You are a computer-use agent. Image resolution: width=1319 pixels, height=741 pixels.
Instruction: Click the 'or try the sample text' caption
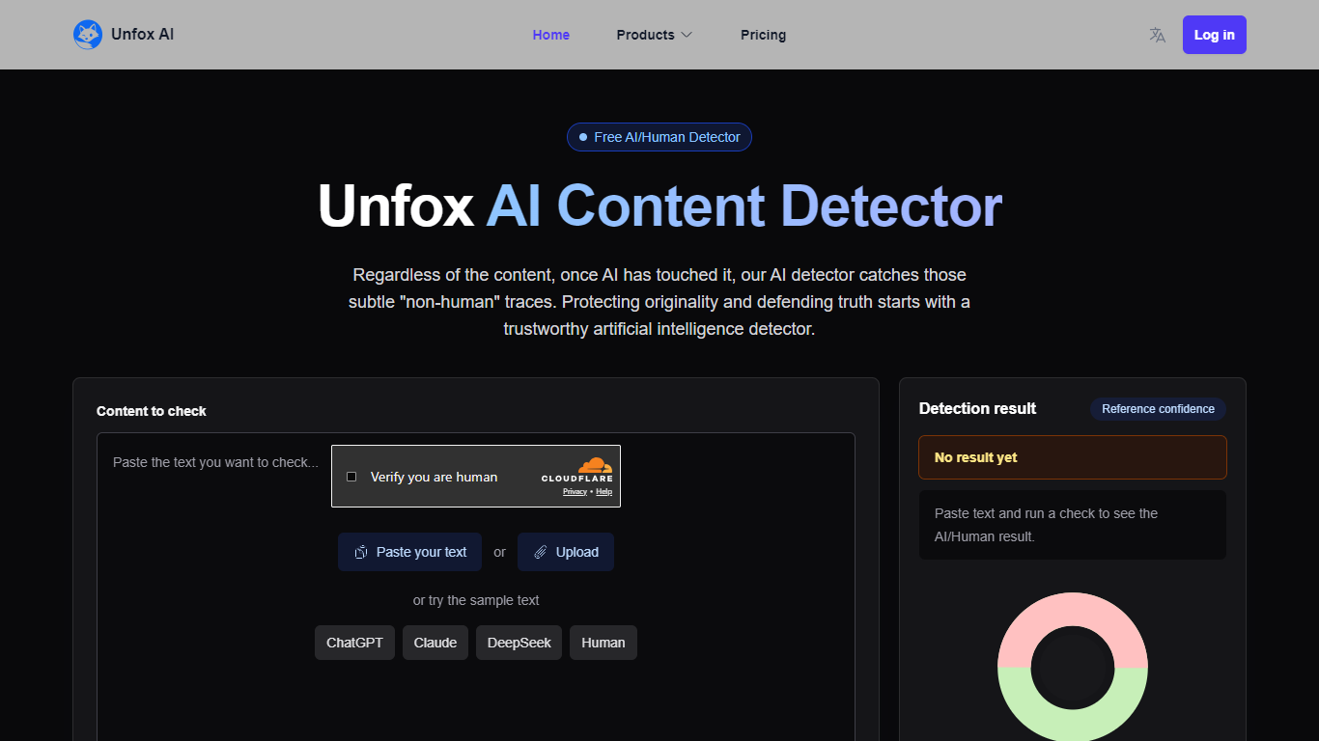point(476,600)
